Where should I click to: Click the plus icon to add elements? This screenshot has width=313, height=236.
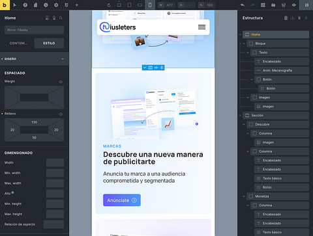[76, 5]
